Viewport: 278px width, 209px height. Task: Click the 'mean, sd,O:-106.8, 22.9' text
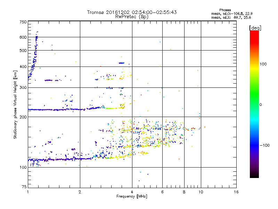tap(232, 14)
